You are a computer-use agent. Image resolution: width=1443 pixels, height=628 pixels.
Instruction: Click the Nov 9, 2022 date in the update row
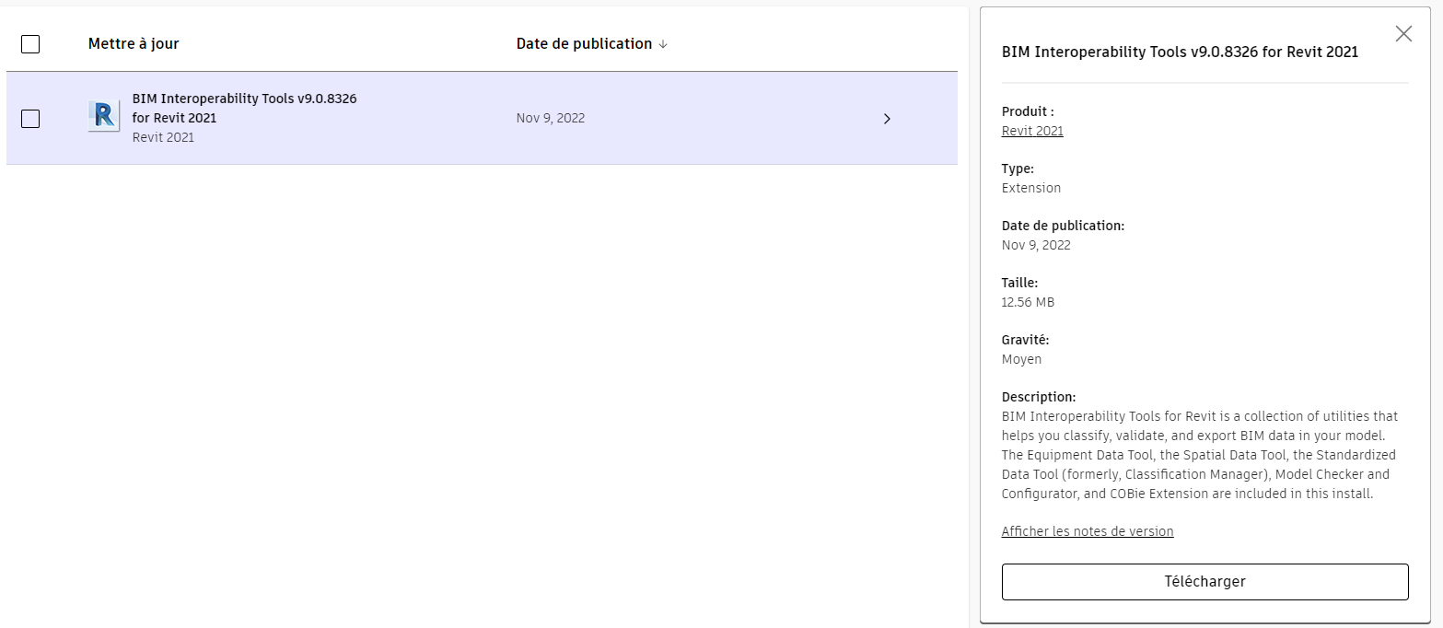click(551, 118)
